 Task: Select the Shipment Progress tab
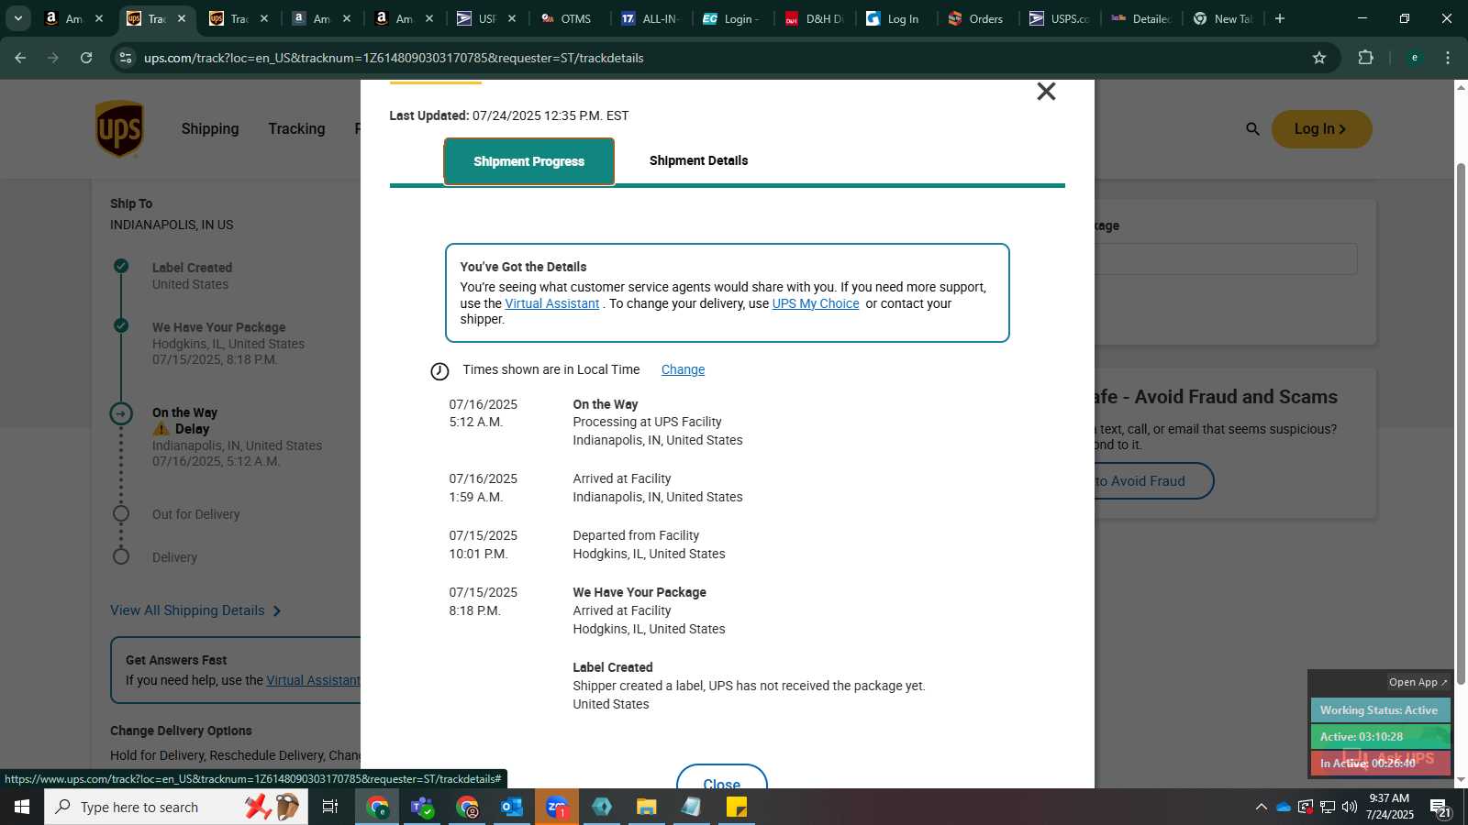(x=528, y=161)
